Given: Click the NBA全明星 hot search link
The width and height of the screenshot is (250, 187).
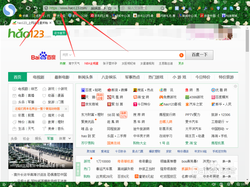Looking at the screenshot, I should click(x=91, y=64).
